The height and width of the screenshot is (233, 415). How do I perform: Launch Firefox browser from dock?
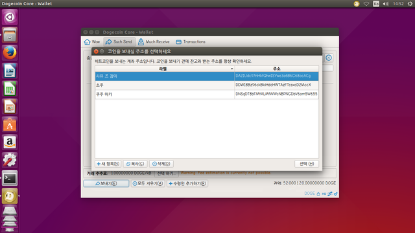[x=10, y=52]
